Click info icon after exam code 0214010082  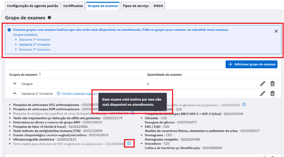click(x=244, y=104)
